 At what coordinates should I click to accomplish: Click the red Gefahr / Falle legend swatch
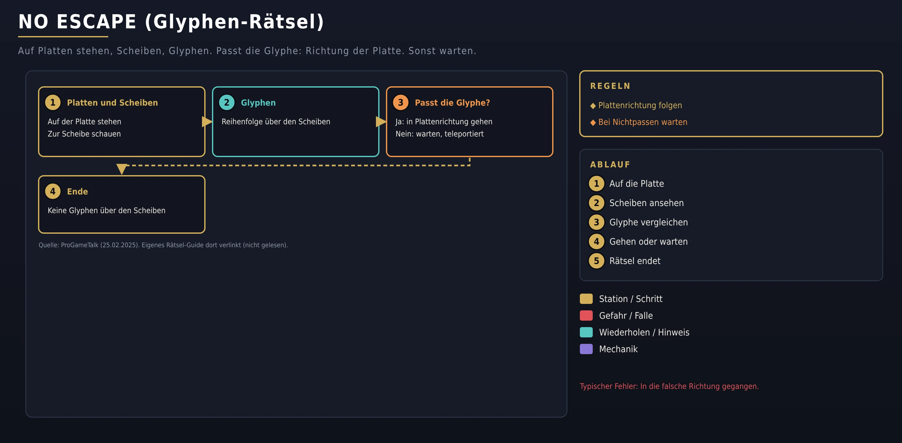pyautogui.click(x=586, y=316)
